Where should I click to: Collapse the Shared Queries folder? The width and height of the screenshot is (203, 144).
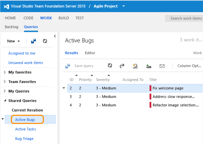5,100
